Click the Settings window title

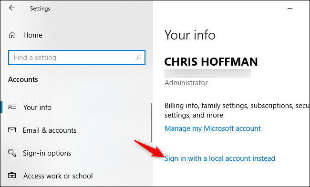tap(40, 9)
